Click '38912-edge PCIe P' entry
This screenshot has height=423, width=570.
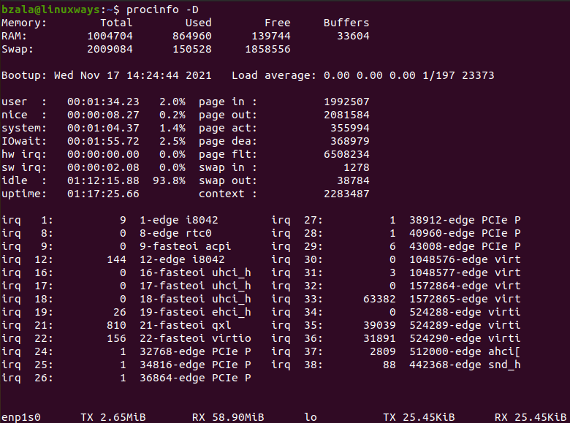465,220
